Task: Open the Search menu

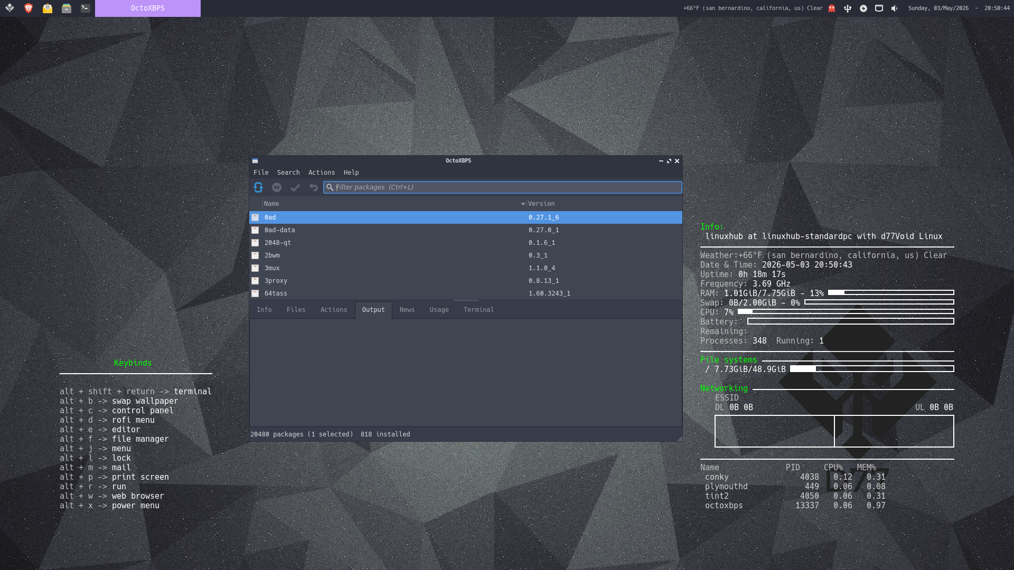Action: (x=288, y=173)
